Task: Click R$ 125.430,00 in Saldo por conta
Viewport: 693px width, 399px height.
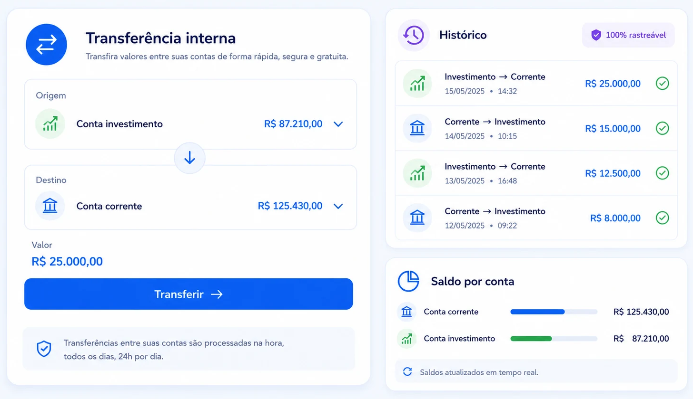Action: point(642,312)
